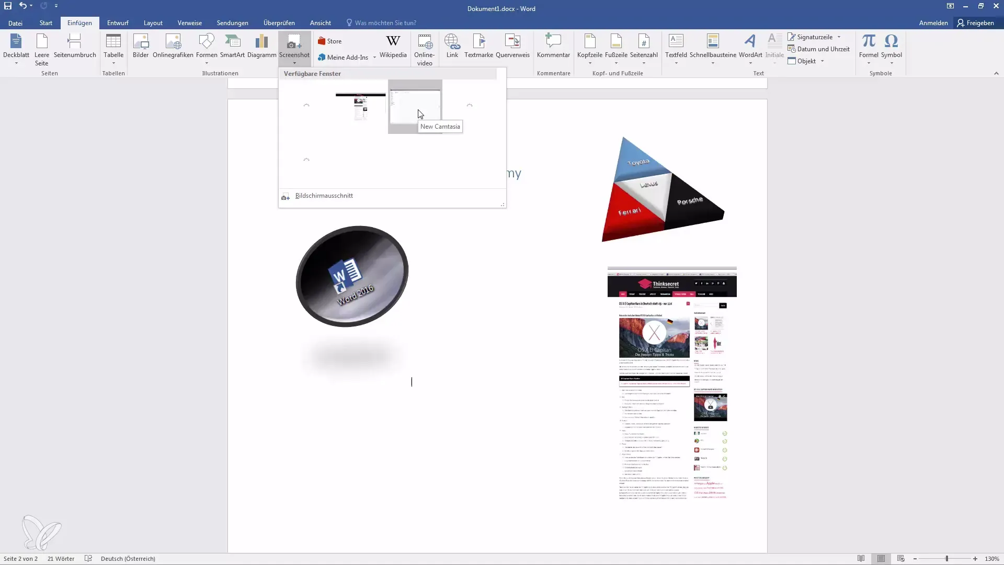Insert the Seitenzahl page number
The image size is (1004, 565).
click(x=644, y=49)
